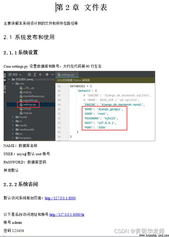Click the text 密码 123456
The width and height of the screenshot is (169, 237).
tap(14, 231)
